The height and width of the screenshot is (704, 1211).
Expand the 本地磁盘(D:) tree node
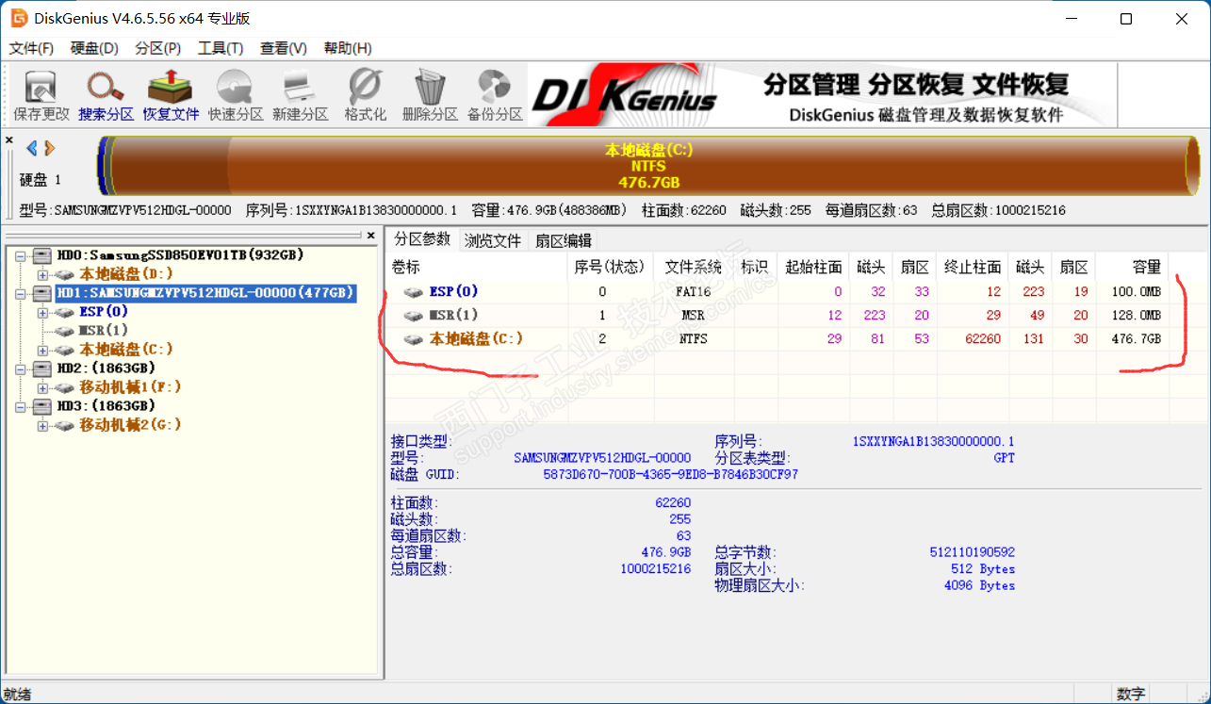click(x=42, y=274)
